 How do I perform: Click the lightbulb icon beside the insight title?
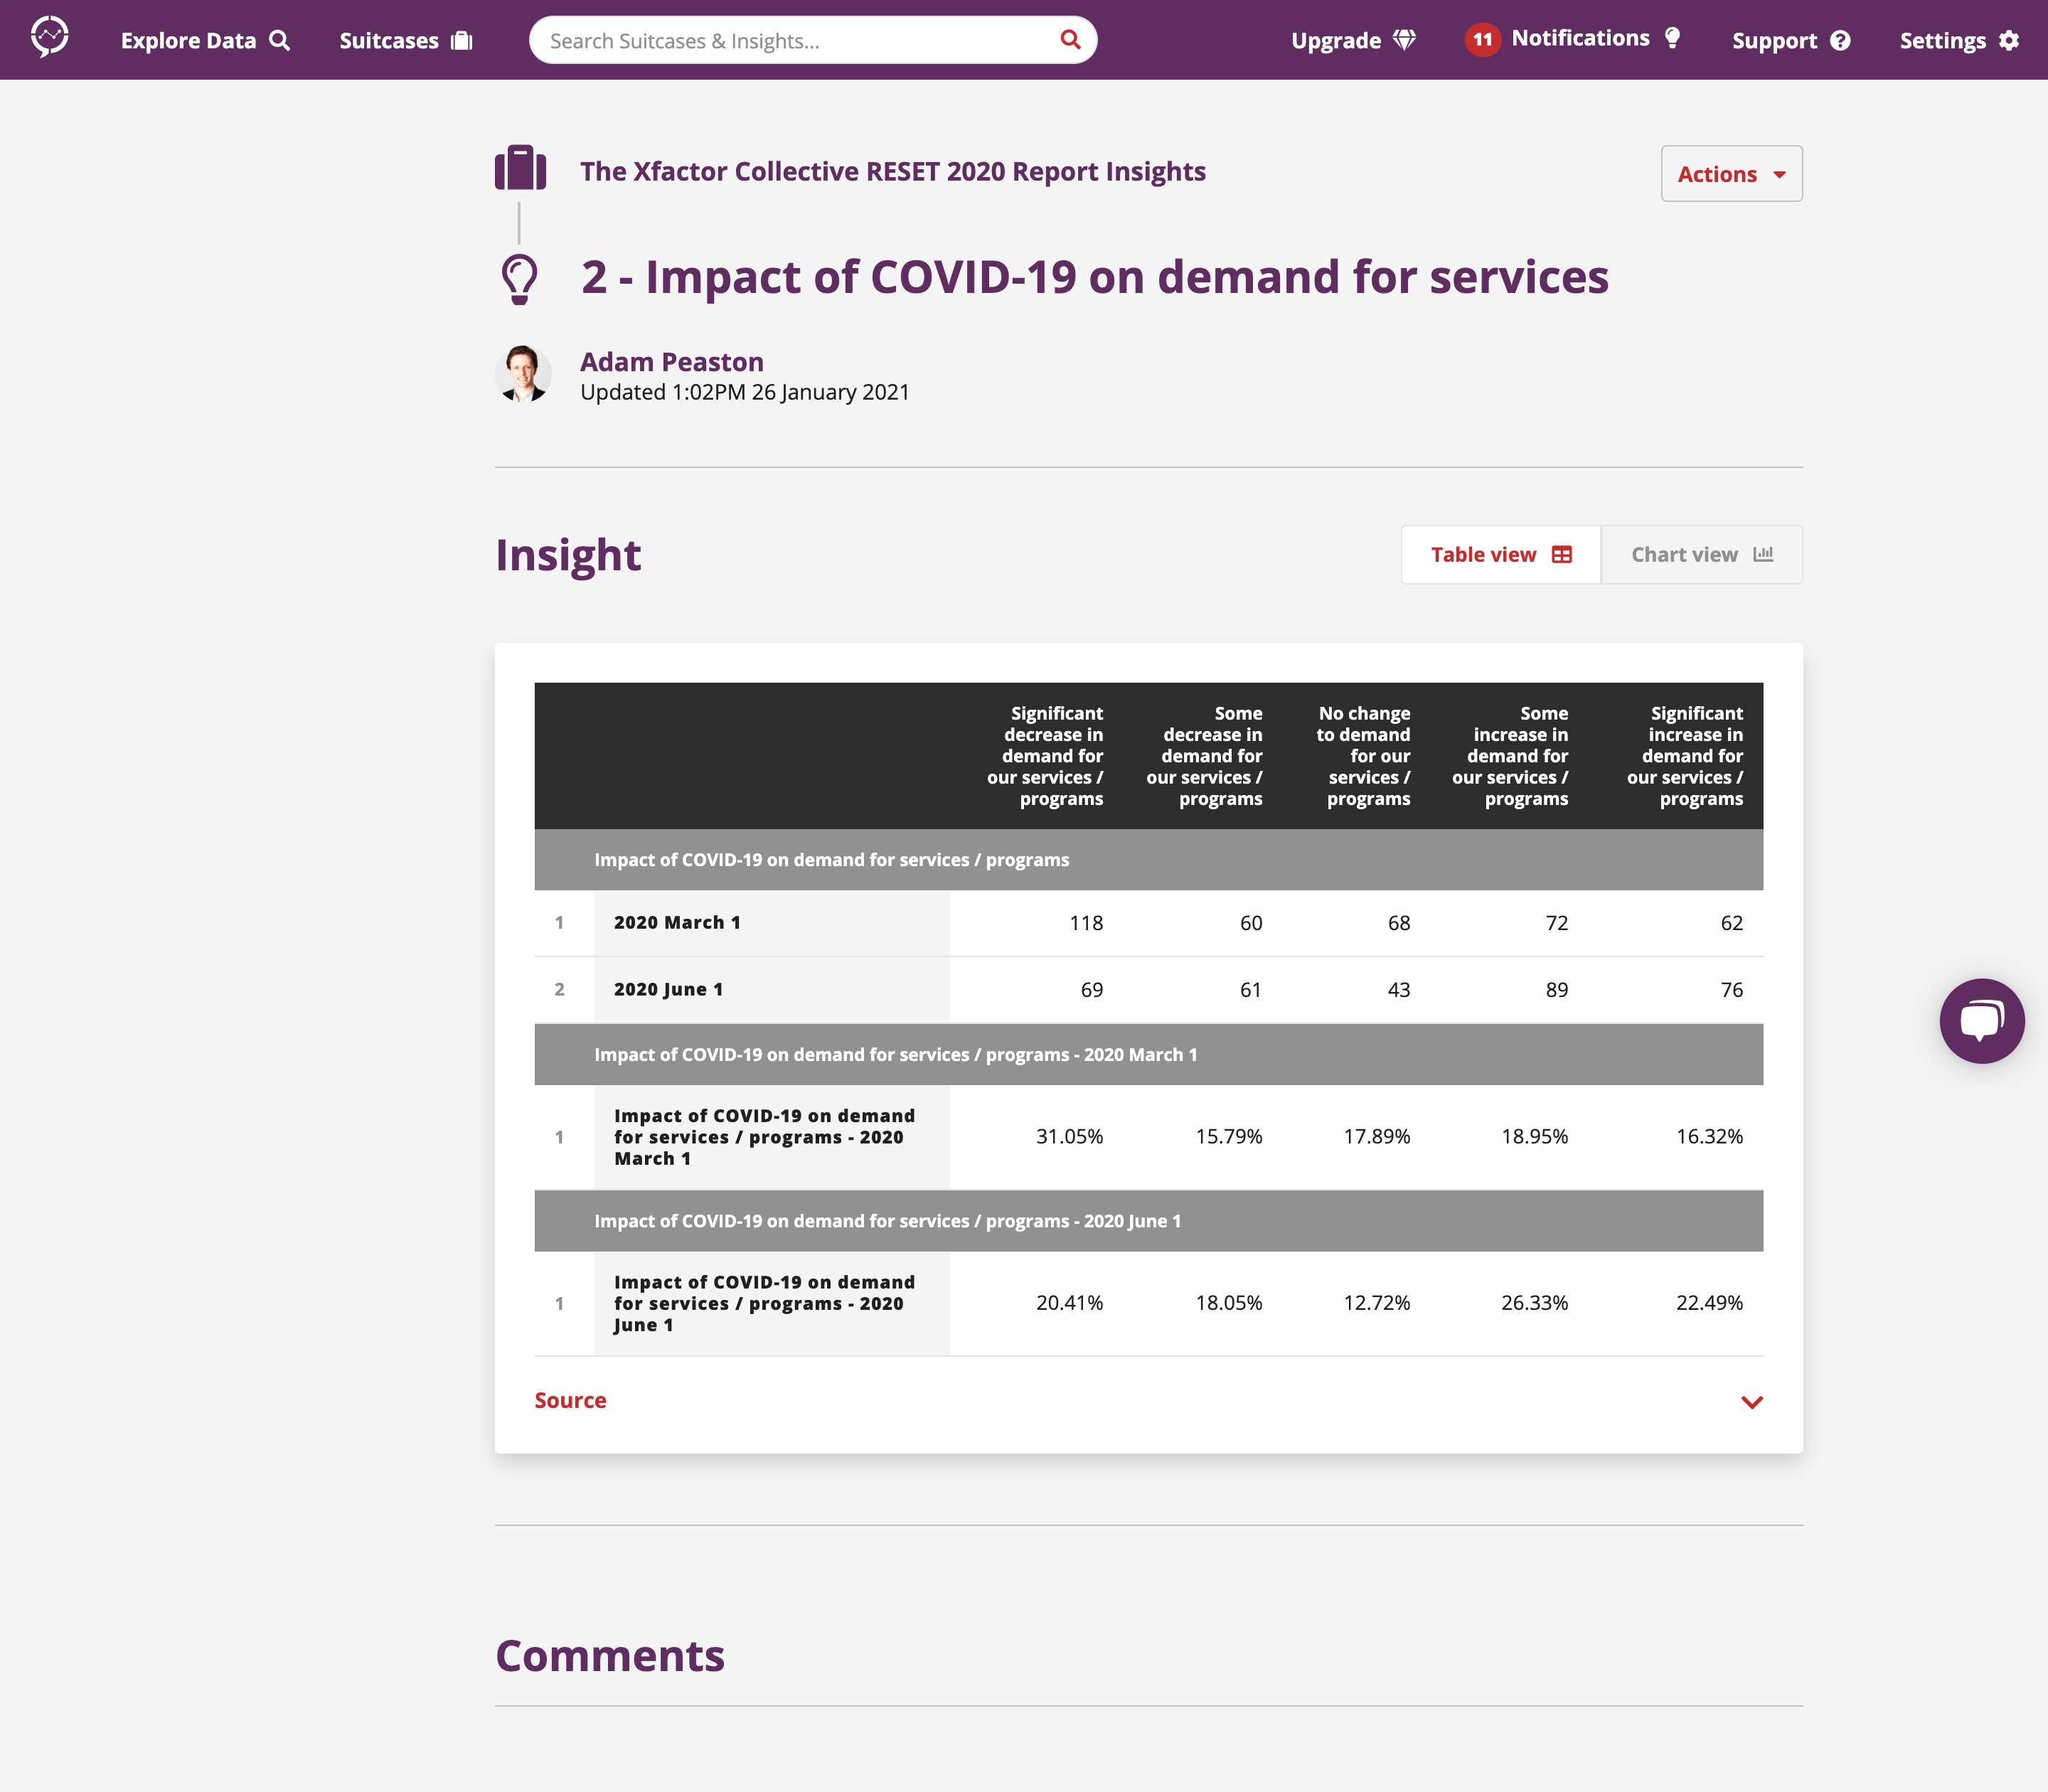tap(520, 277)
